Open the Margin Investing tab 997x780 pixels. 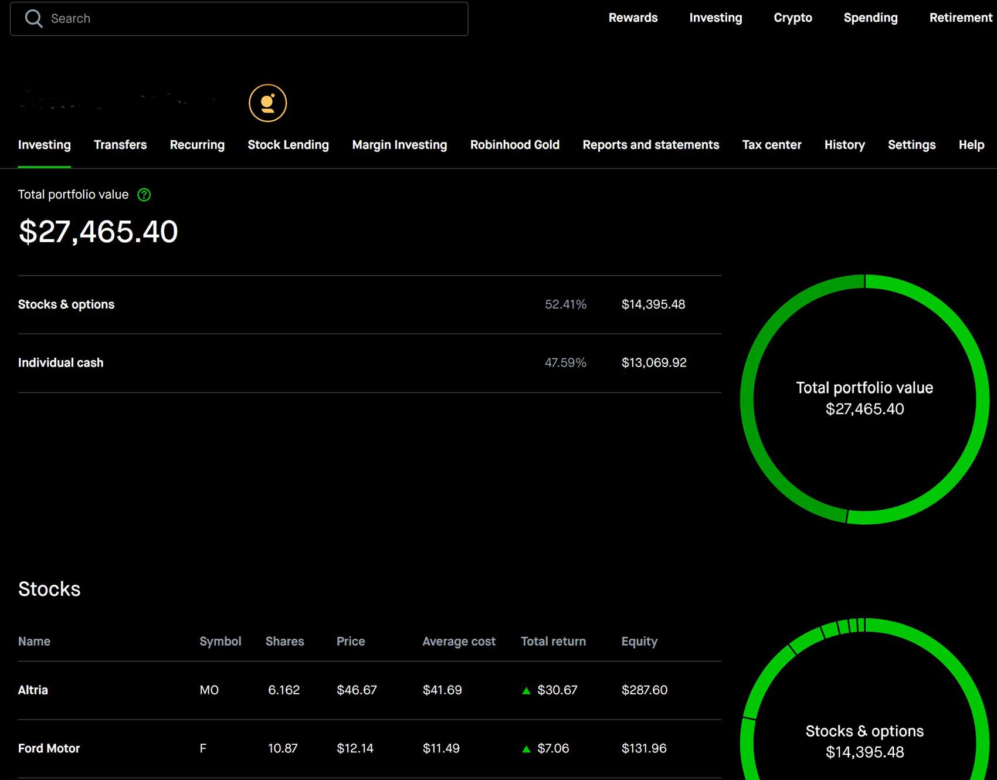click(x=399, y=145)
